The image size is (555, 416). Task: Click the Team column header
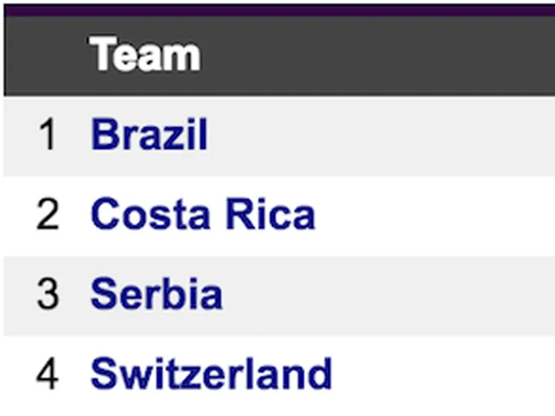[x=145, y=55]
